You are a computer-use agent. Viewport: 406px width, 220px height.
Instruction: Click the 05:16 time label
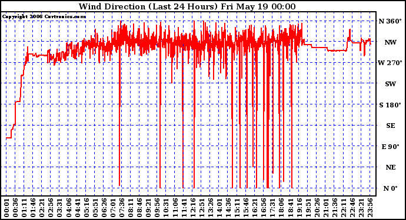(x=86, y=208)
